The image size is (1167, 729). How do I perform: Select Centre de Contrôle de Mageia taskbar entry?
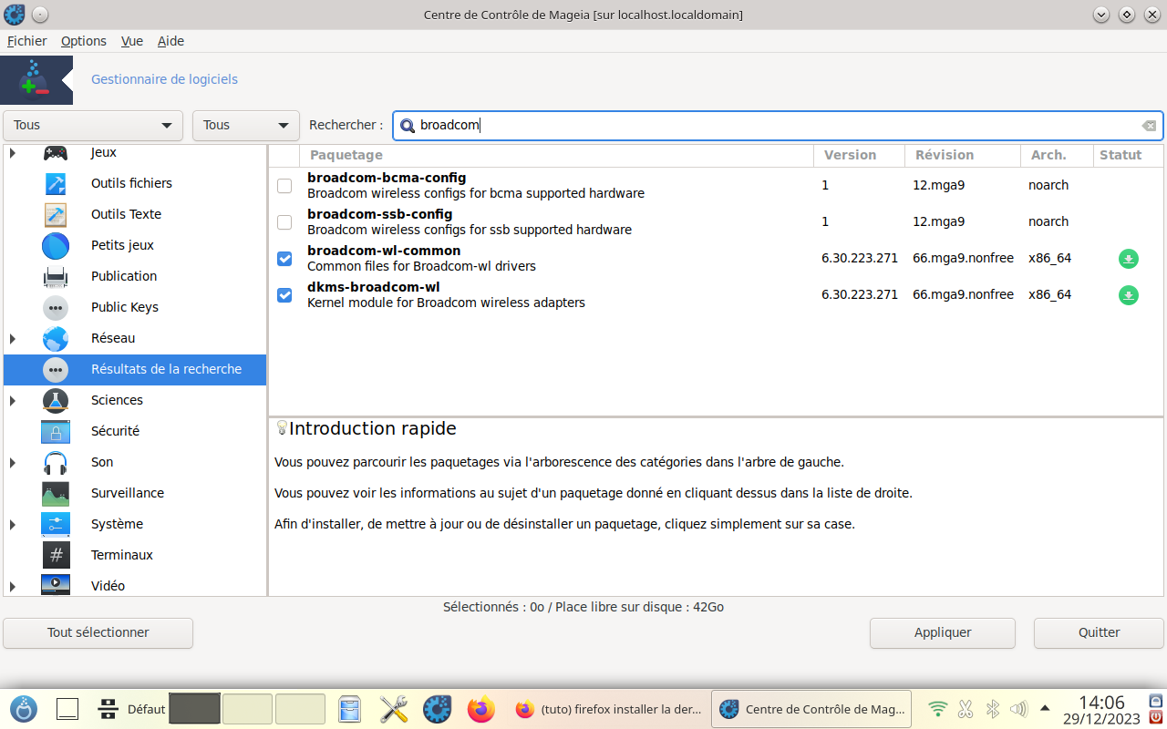point(811,709)
